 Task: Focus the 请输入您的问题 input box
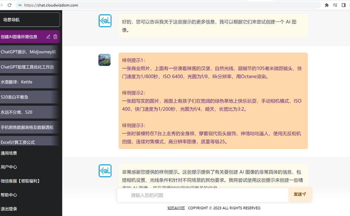(203, 195)
